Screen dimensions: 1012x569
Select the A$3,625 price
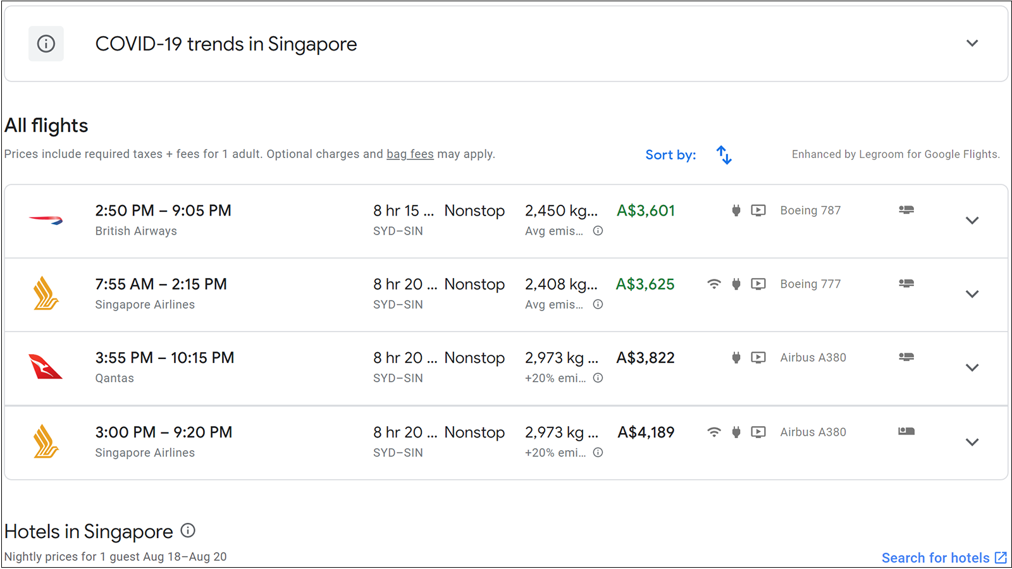(646, 284)
